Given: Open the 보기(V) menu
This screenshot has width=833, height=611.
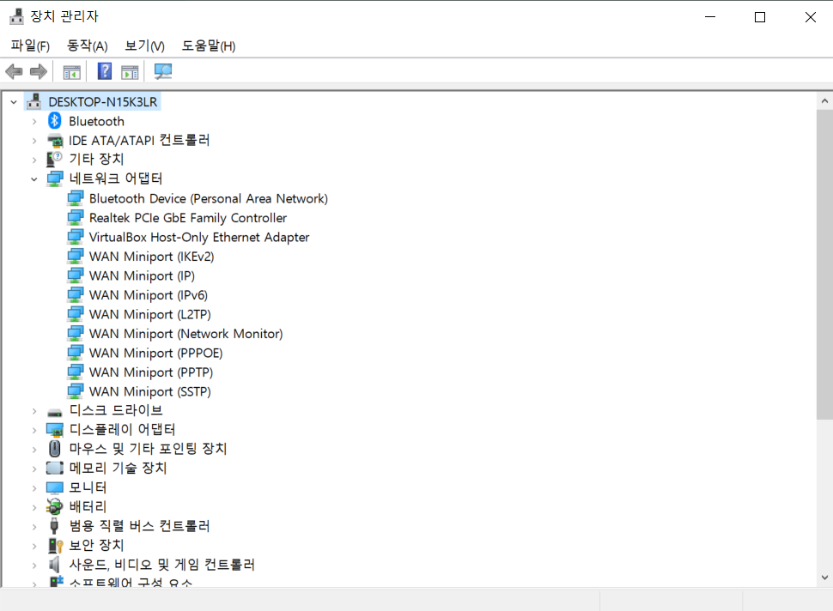Looking at the screenshot, I should (x=144, y=45).
